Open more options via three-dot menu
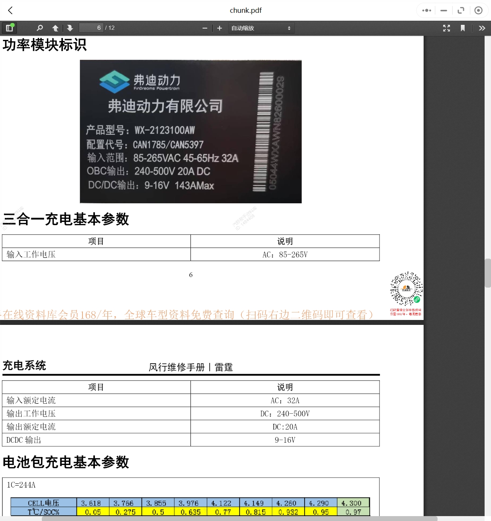 (426, 10)
